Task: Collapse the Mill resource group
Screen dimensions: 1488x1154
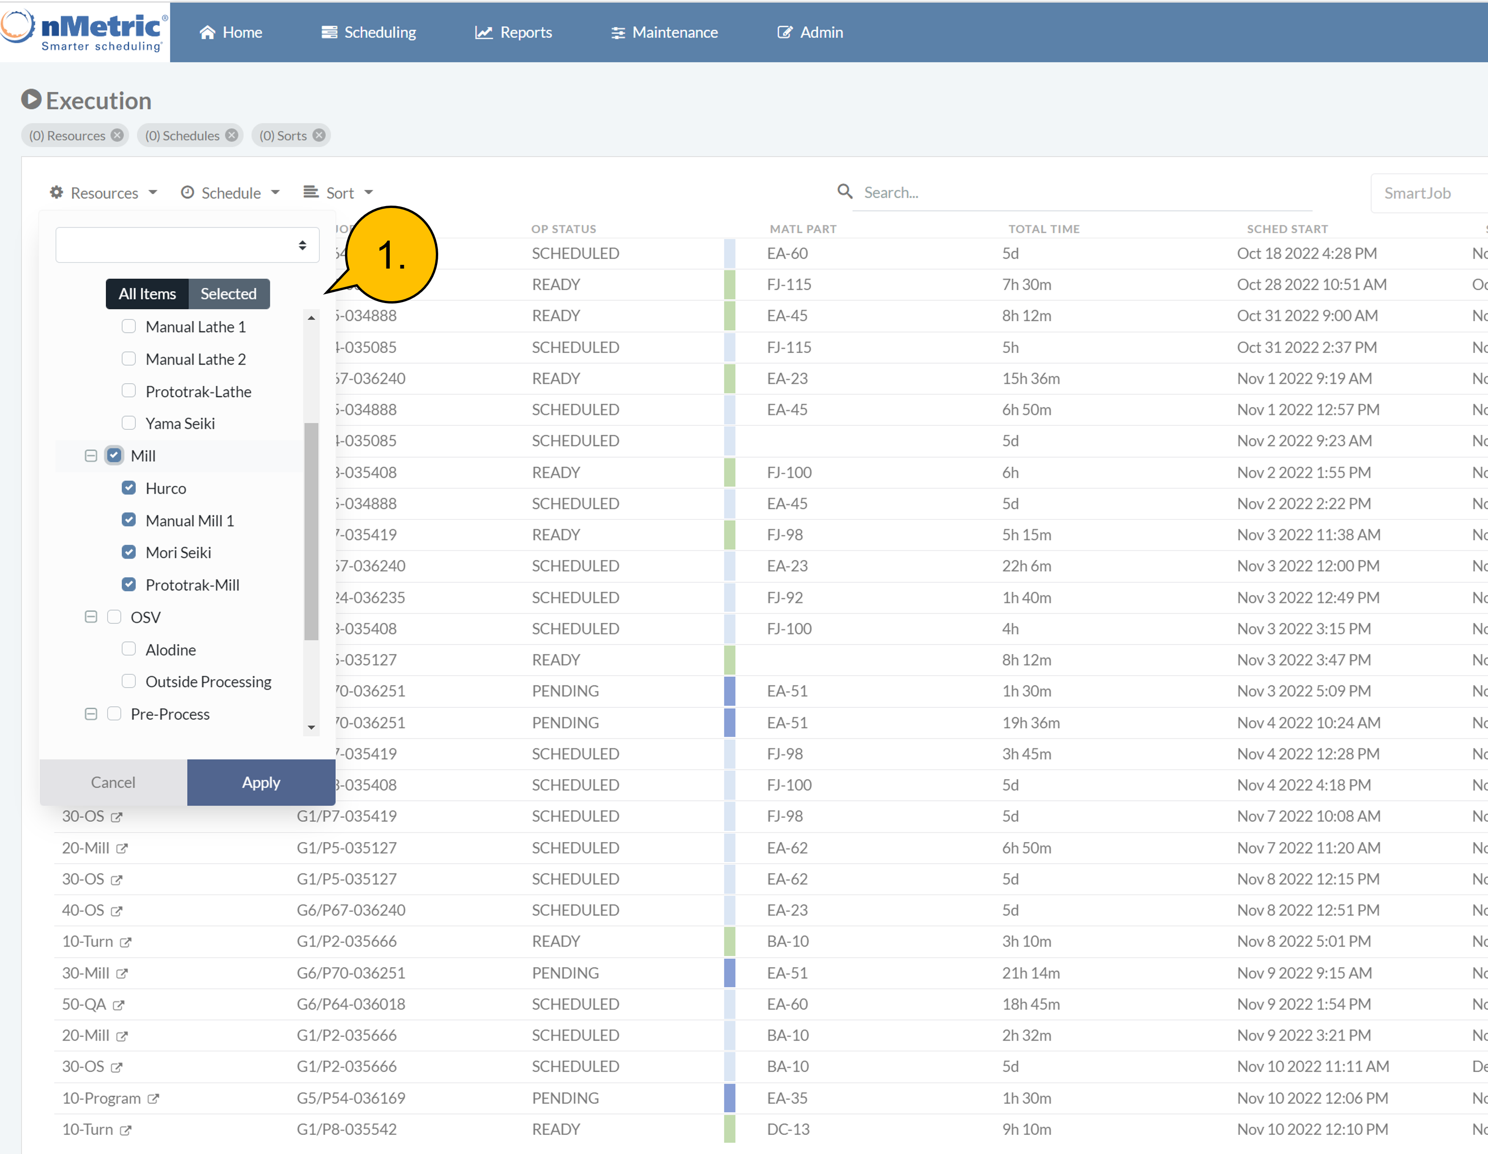Action: pyautogui.click(x=90, y=456)
